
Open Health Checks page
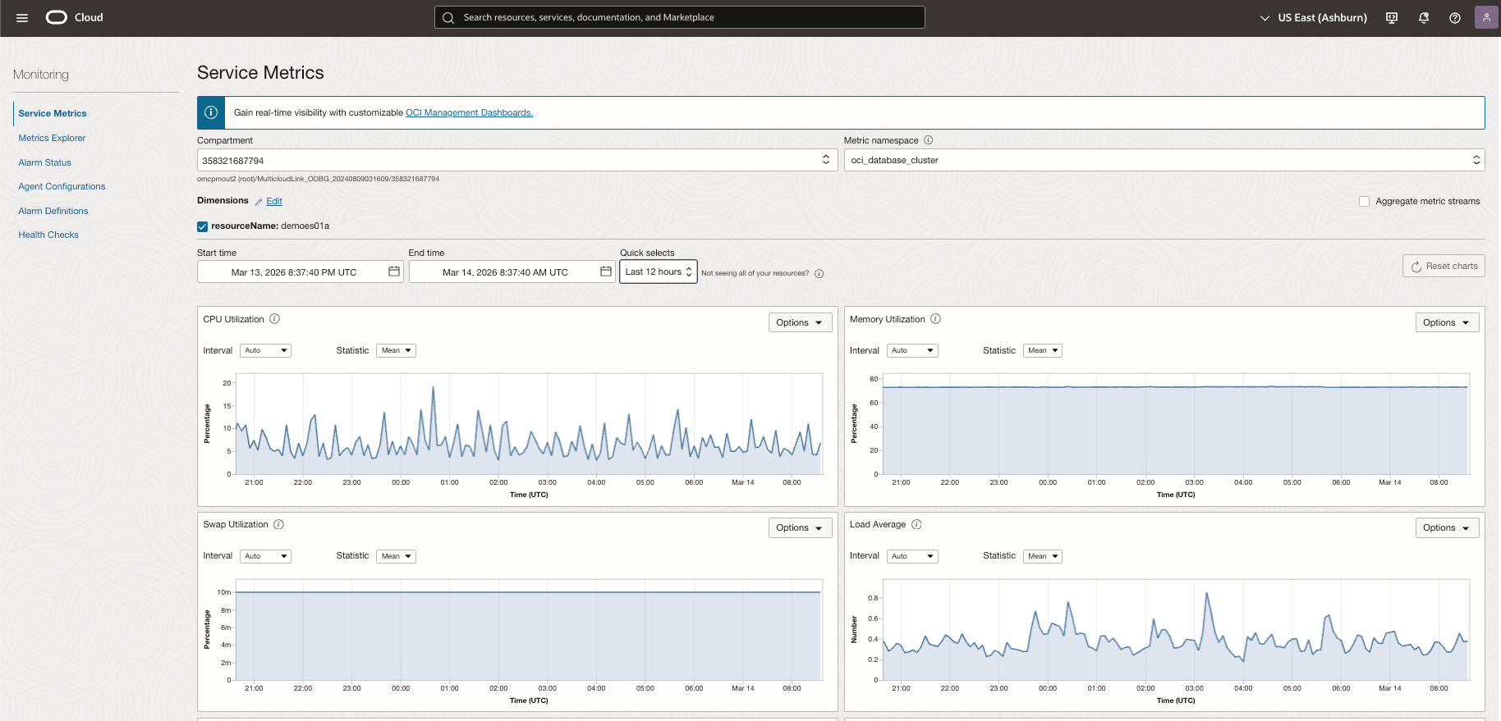click(48, 235)
